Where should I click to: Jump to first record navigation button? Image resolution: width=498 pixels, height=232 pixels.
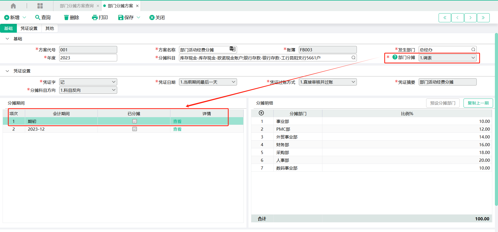(x=445, y=18)
